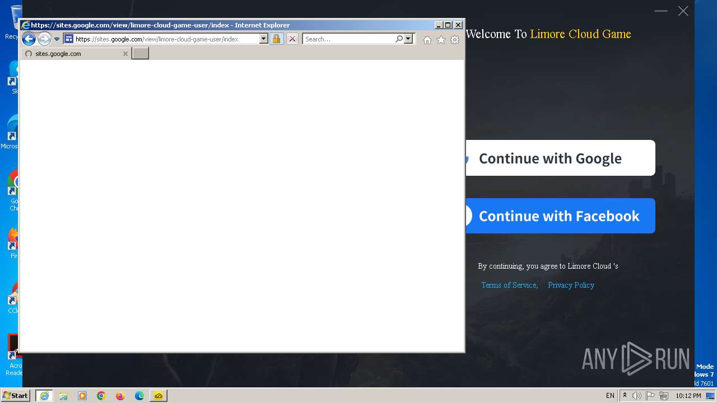Click Internet Explorer taskbar icon

tap(44, 396)
